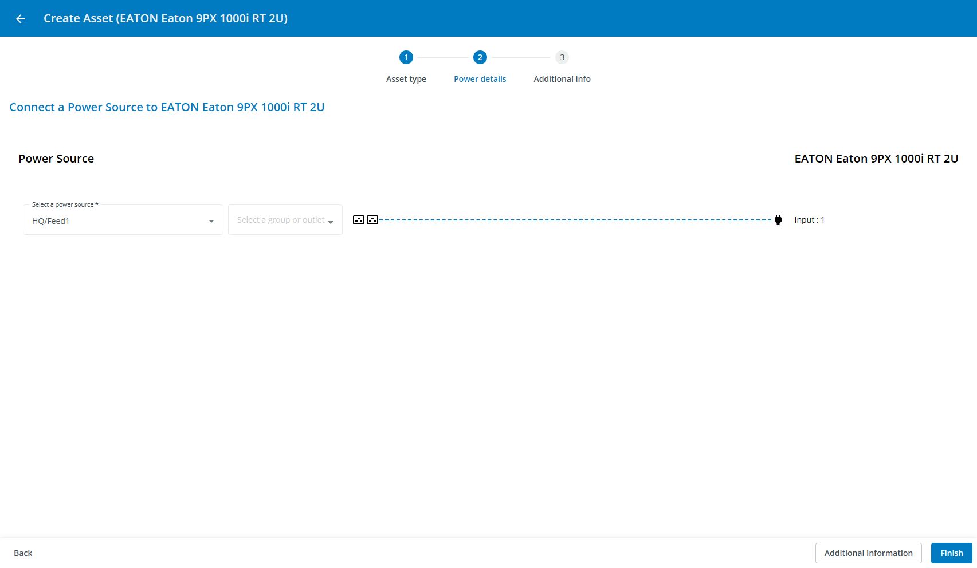Click the 'Connect a Power Source' heading text
Screen dimensions: 977x568
167,107
